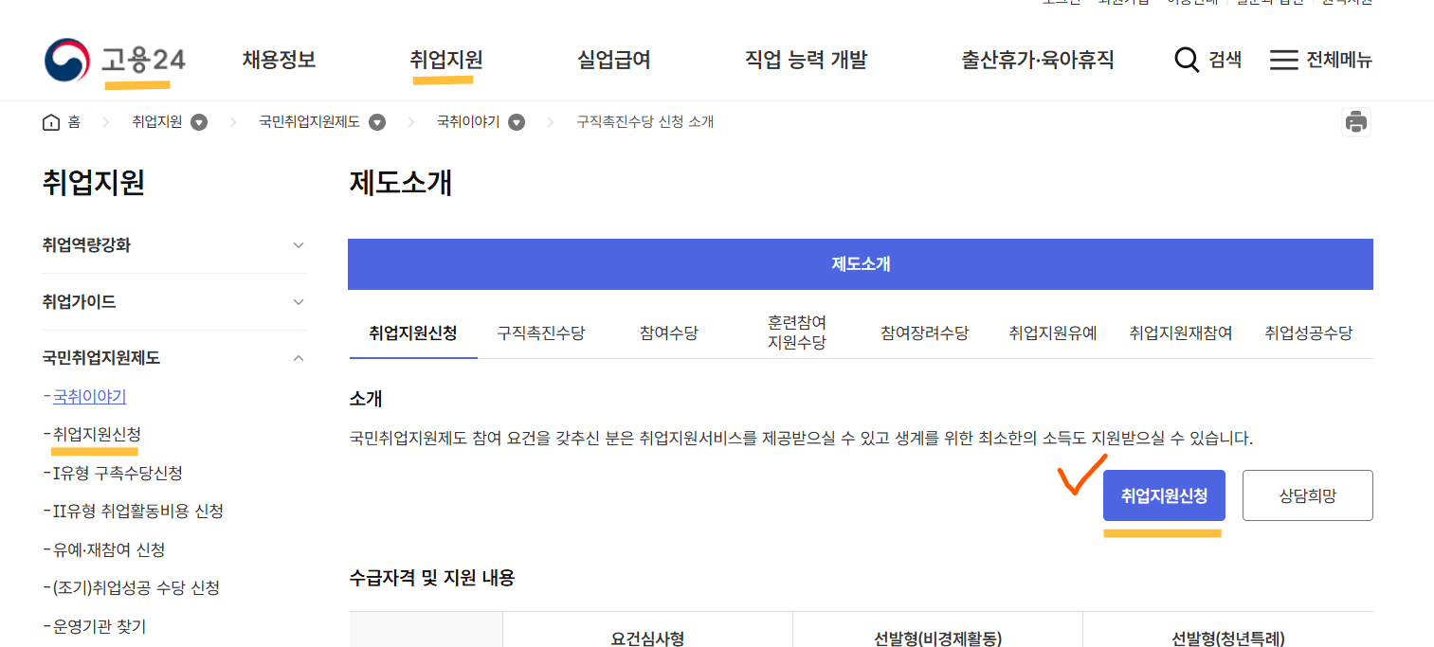
Task: Click the 상담희망 button
Action: [x=1307, y=494]
